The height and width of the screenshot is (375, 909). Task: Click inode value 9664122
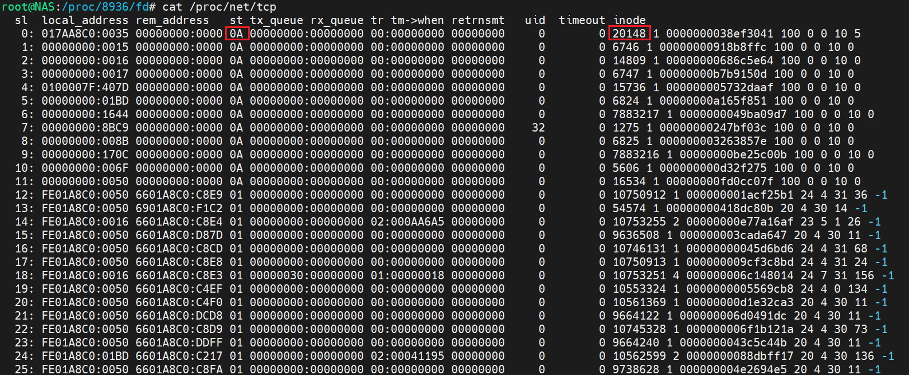pos(636,316)
